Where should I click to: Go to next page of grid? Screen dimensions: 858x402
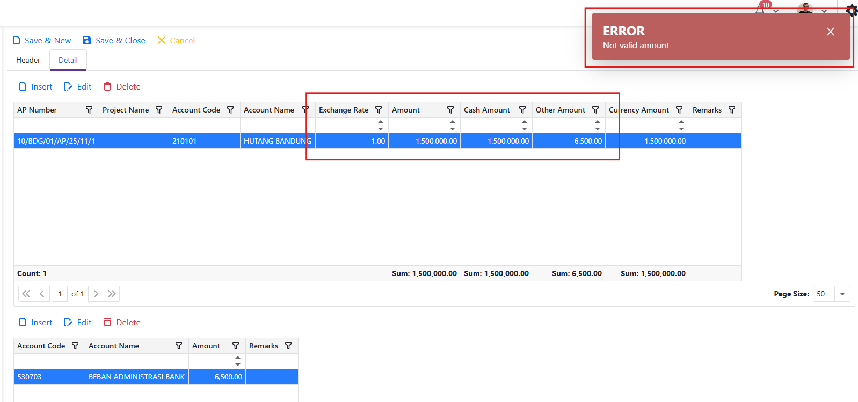96,294
